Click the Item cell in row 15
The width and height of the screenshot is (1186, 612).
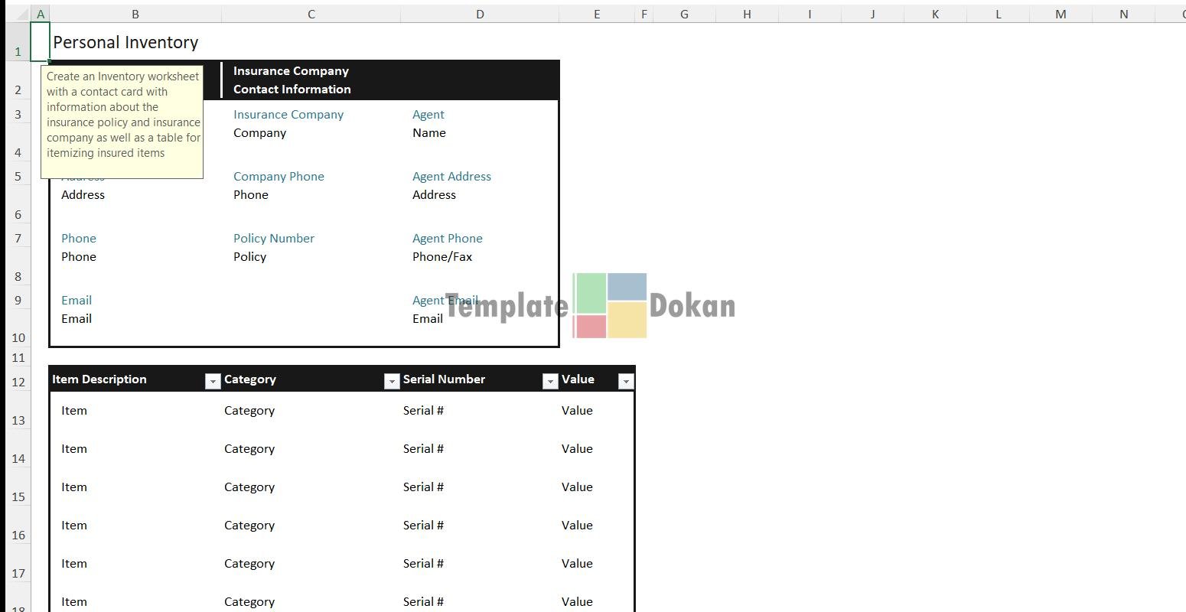74,487
